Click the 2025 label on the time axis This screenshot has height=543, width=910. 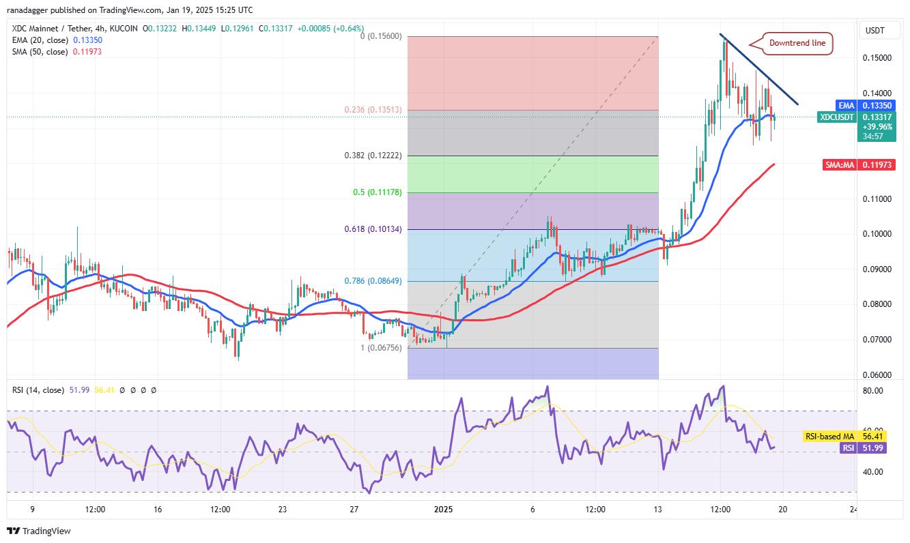pos(444,508)
